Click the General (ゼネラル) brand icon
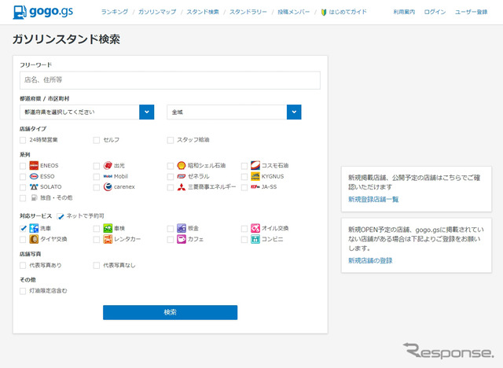This screenshot has width=503, height=368. click(182, 176)
